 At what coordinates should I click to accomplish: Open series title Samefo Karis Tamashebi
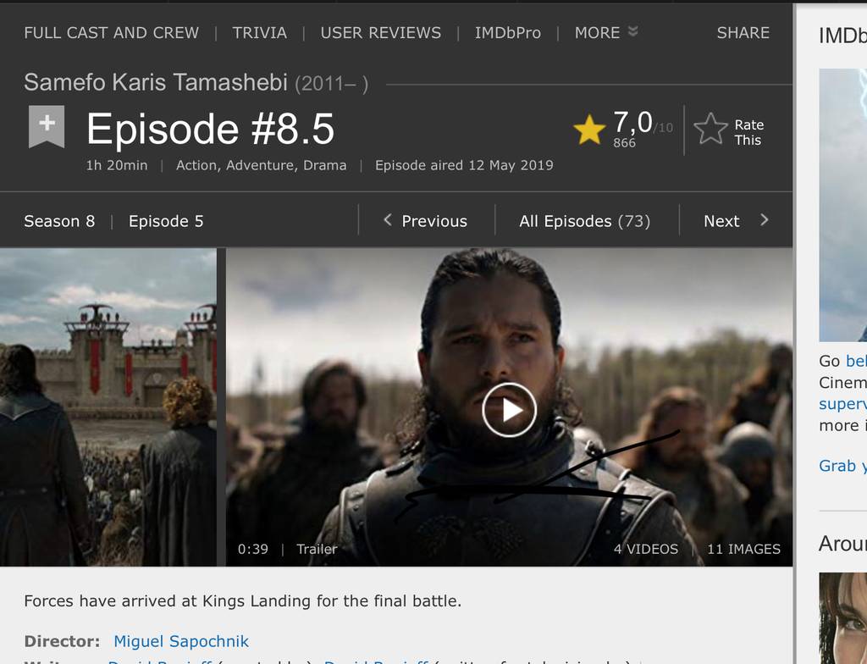pos(156,82)
